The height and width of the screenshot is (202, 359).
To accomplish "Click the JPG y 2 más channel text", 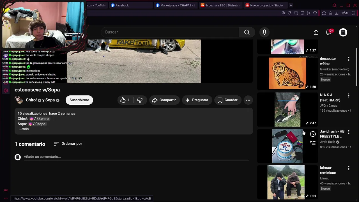I will click(x=329, y=105).
